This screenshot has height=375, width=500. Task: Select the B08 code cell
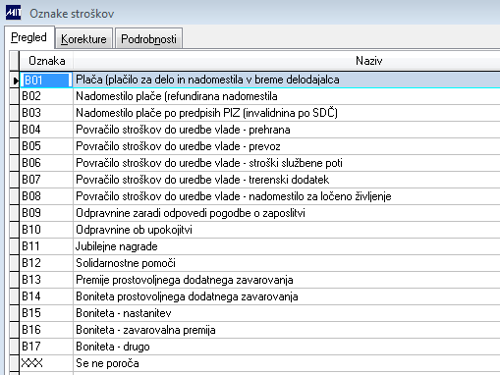pyautogui.click(x=46, y=196)
